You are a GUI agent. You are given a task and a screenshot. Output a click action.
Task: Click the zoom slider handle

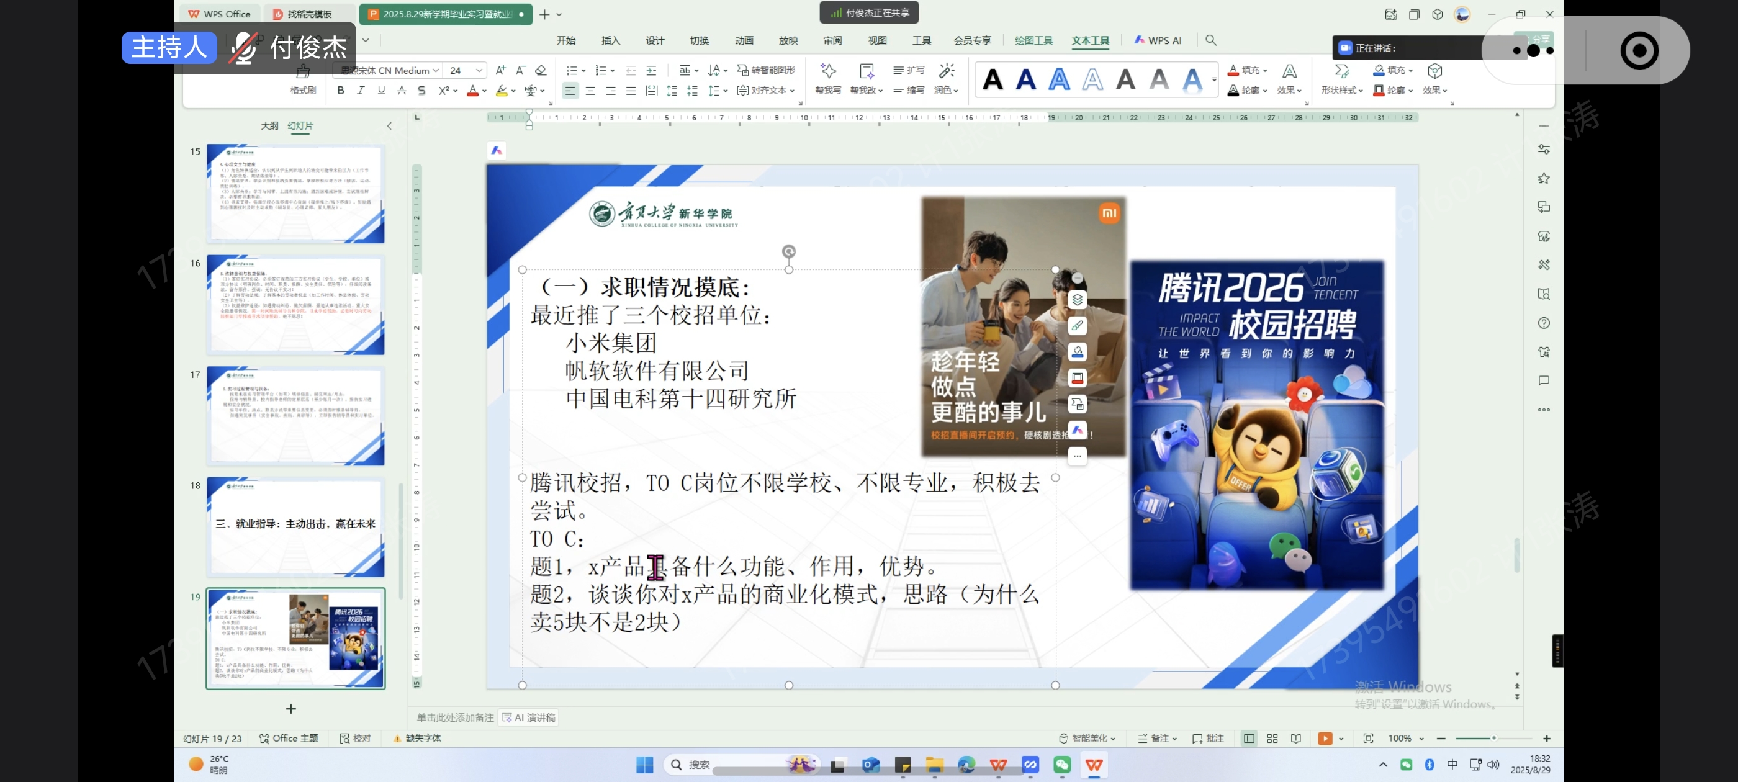coord(1494,738)
